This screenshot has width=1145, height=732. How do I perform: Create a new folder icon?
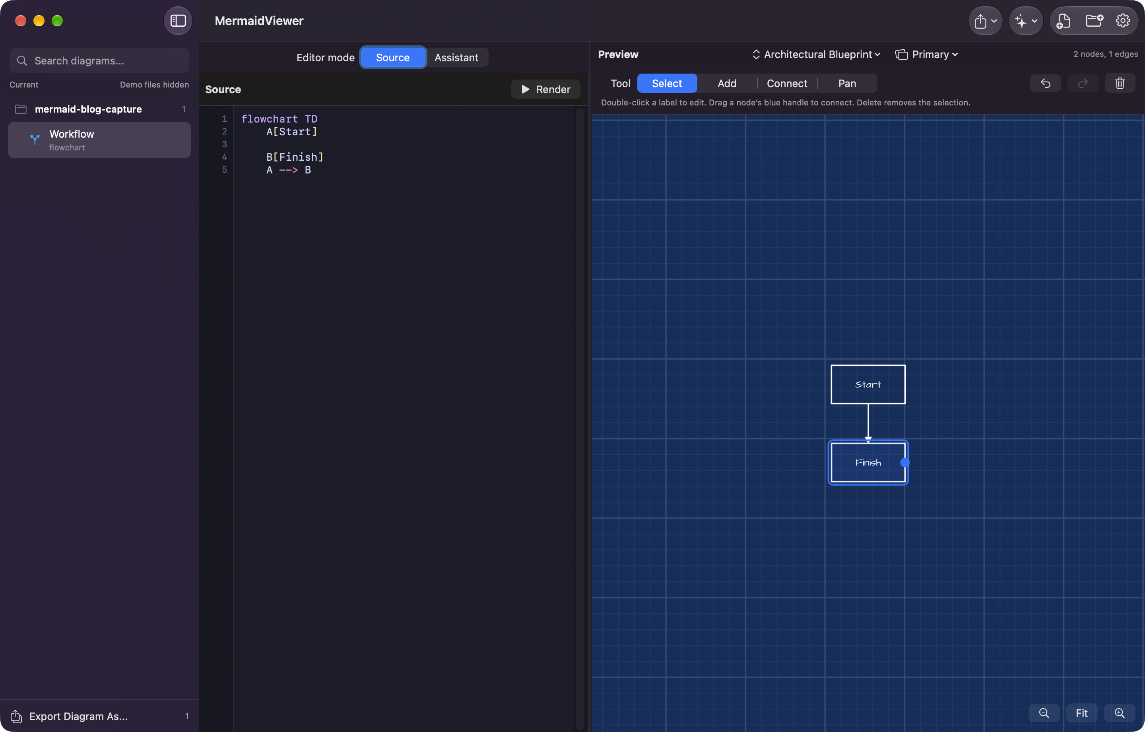pyautogui.click(x=1094, y=20)
